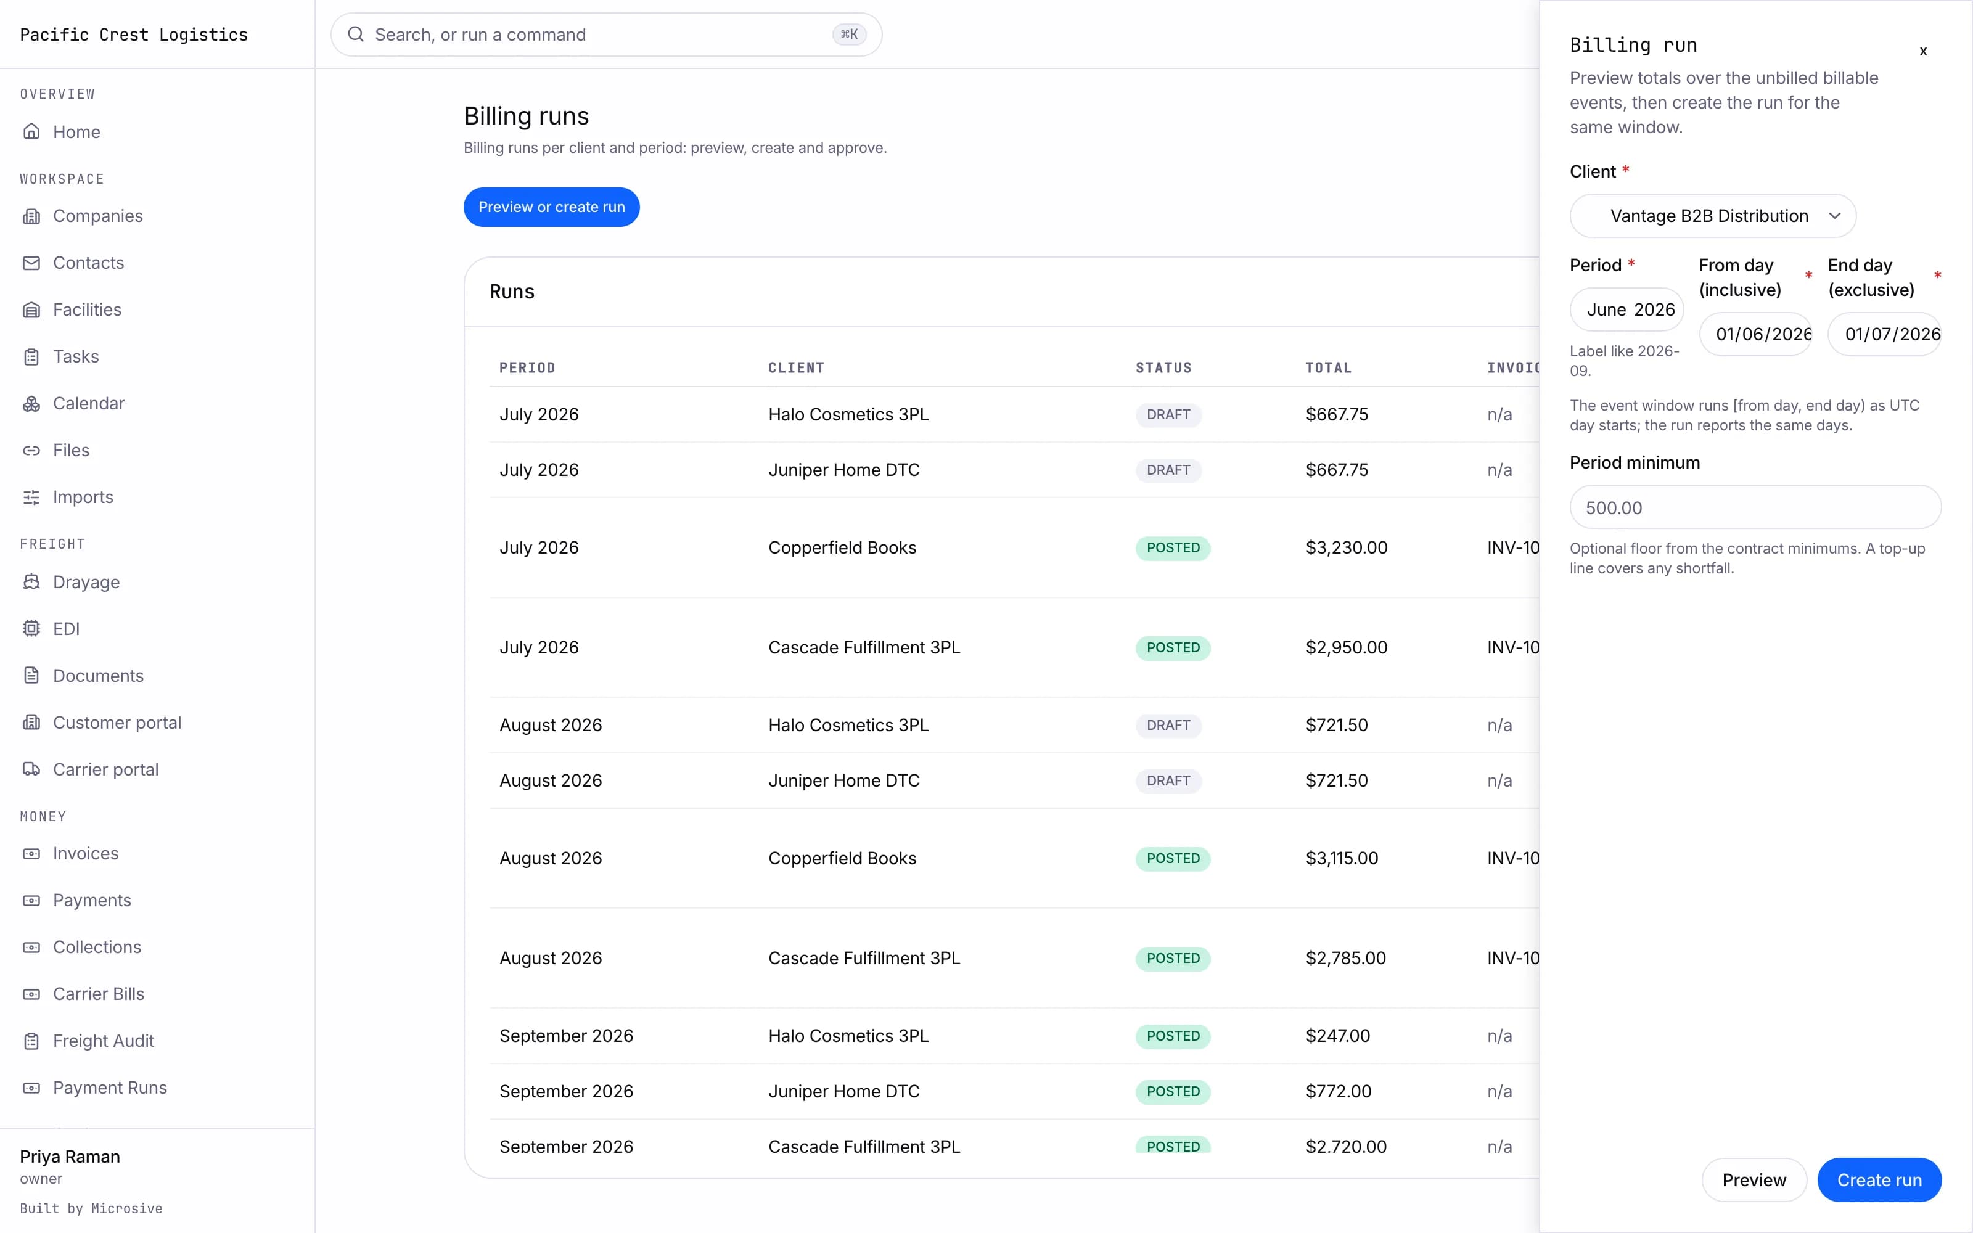The width and height of the screenshot is (1973, 1233).
Task: Click the $247.00 total cell
Action: tap(1337, 1036)
